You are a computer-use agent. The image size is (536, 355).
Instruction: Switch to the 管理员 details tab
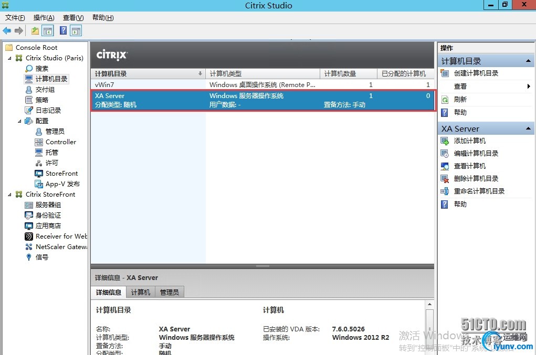pyautogui.click(x=169, y=292)
